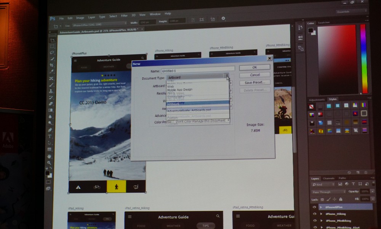Toggle visibility of iPhone_Hiking layer
This screenshot has height=229, width=381.
click(x=314, y=214)
